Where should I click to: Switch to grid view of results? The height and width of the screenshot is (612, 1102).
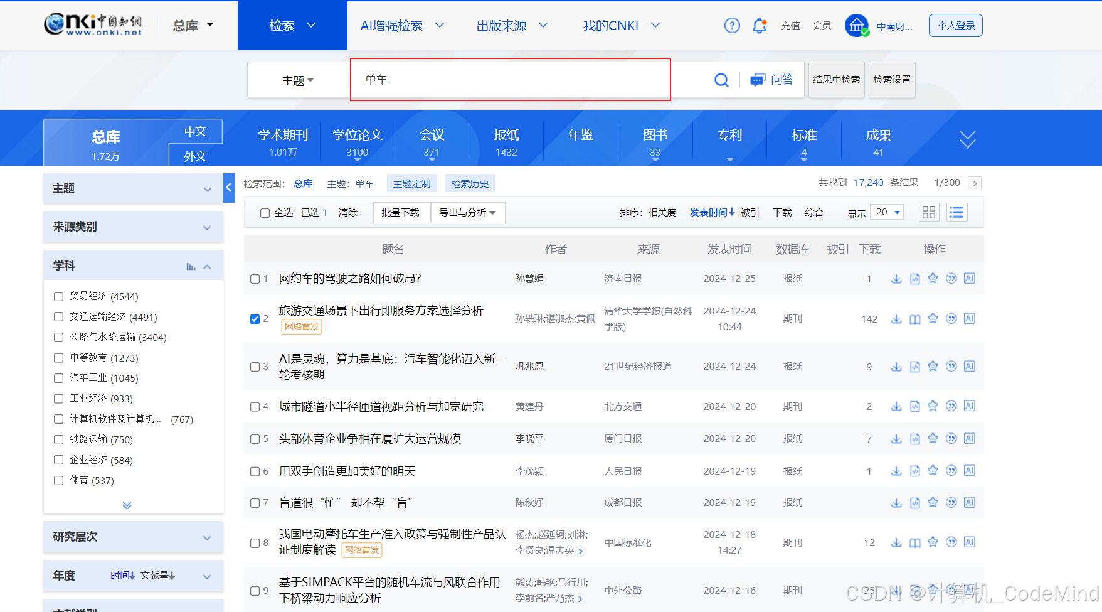click(929, 212)
